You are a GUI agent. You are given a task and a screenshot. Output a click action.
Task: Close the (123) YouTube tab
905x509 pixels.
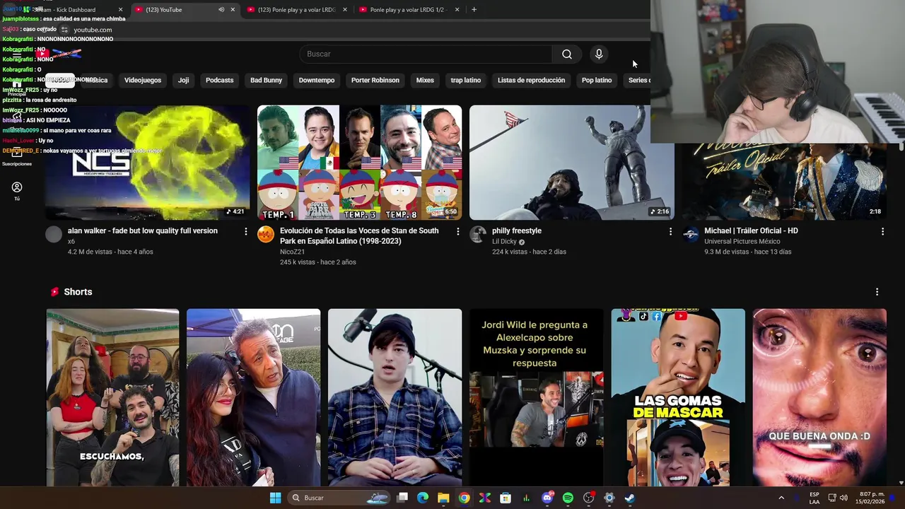[x=233, y=10]
